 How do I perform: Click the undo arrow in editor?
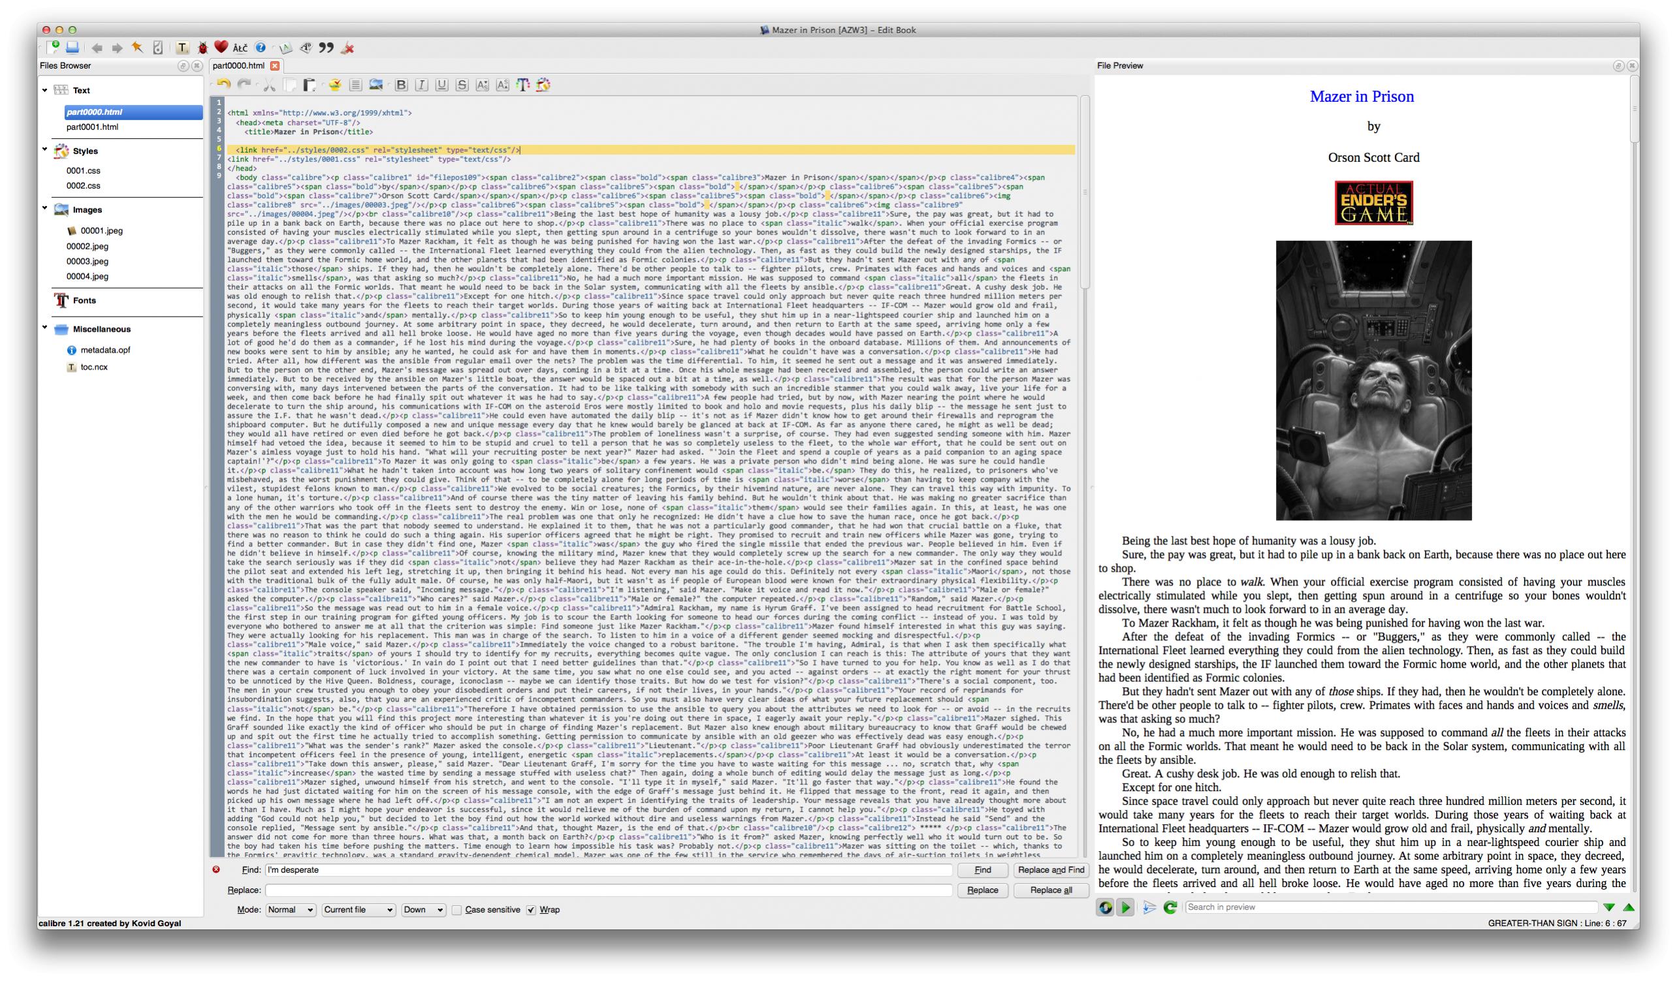(223, 84)
